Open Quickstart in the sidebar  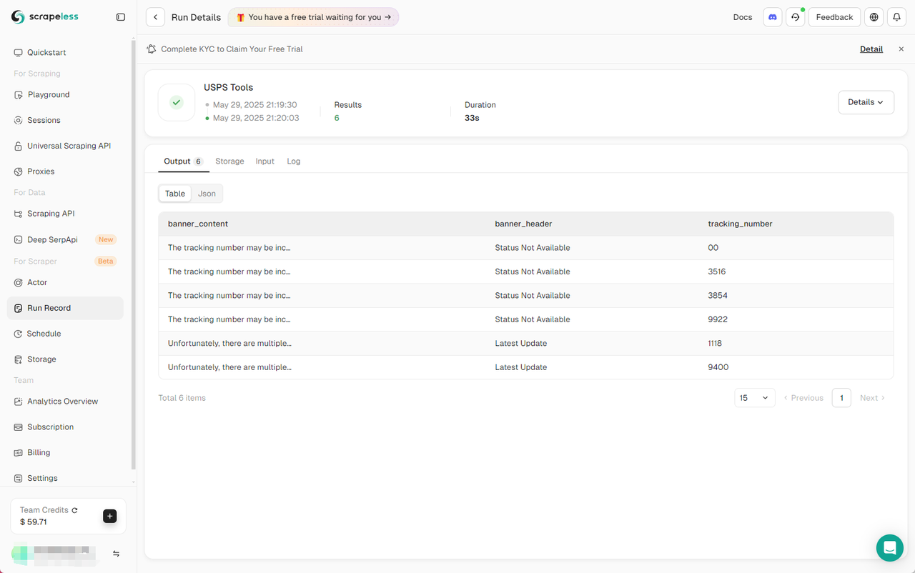[x=65, y=53]
